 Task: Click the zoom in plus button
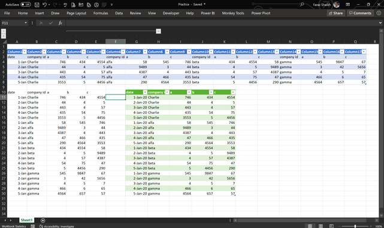[371, 226]
